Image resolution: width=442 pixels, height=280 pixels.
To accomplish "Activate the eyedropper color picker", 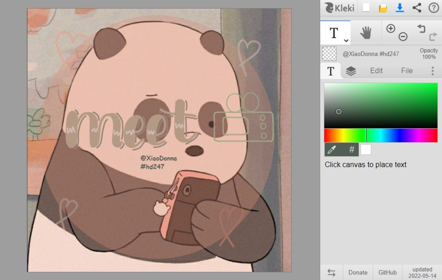I will [332, 149].
